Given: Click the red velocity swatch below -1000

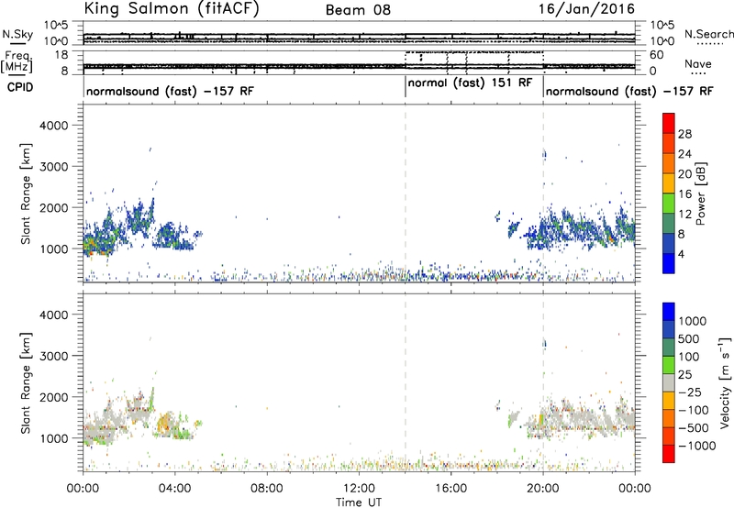Looking at the screenshot, I should 669,454.
